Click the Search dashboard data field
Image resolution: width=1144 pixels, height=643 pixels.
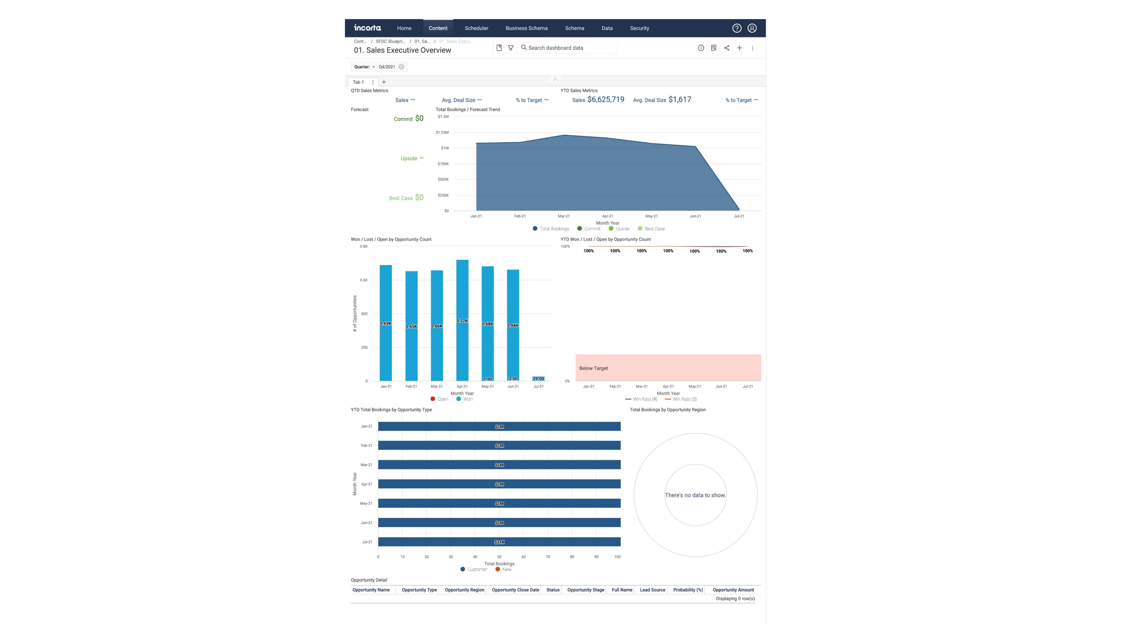568,48
